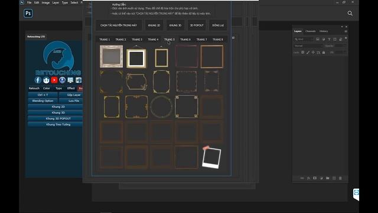Lock image pixels brush icon
378x213 pixels.
308,53
